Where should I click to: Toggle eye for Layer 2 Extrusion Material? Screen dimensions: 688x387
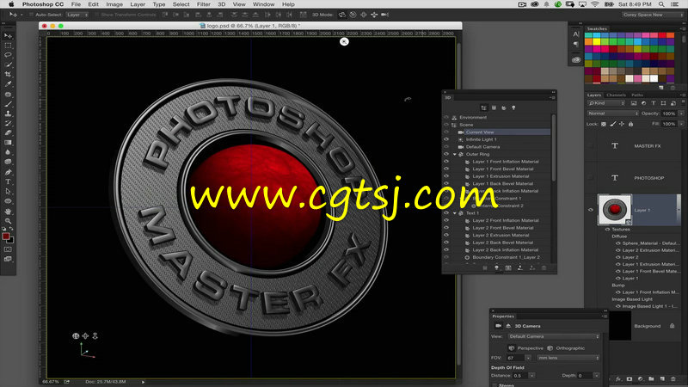(446, 235)
